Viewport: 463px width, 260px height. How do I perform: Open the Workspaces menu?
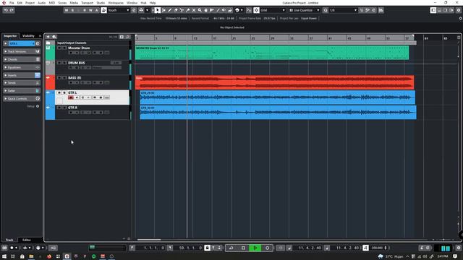click(116, 3)
